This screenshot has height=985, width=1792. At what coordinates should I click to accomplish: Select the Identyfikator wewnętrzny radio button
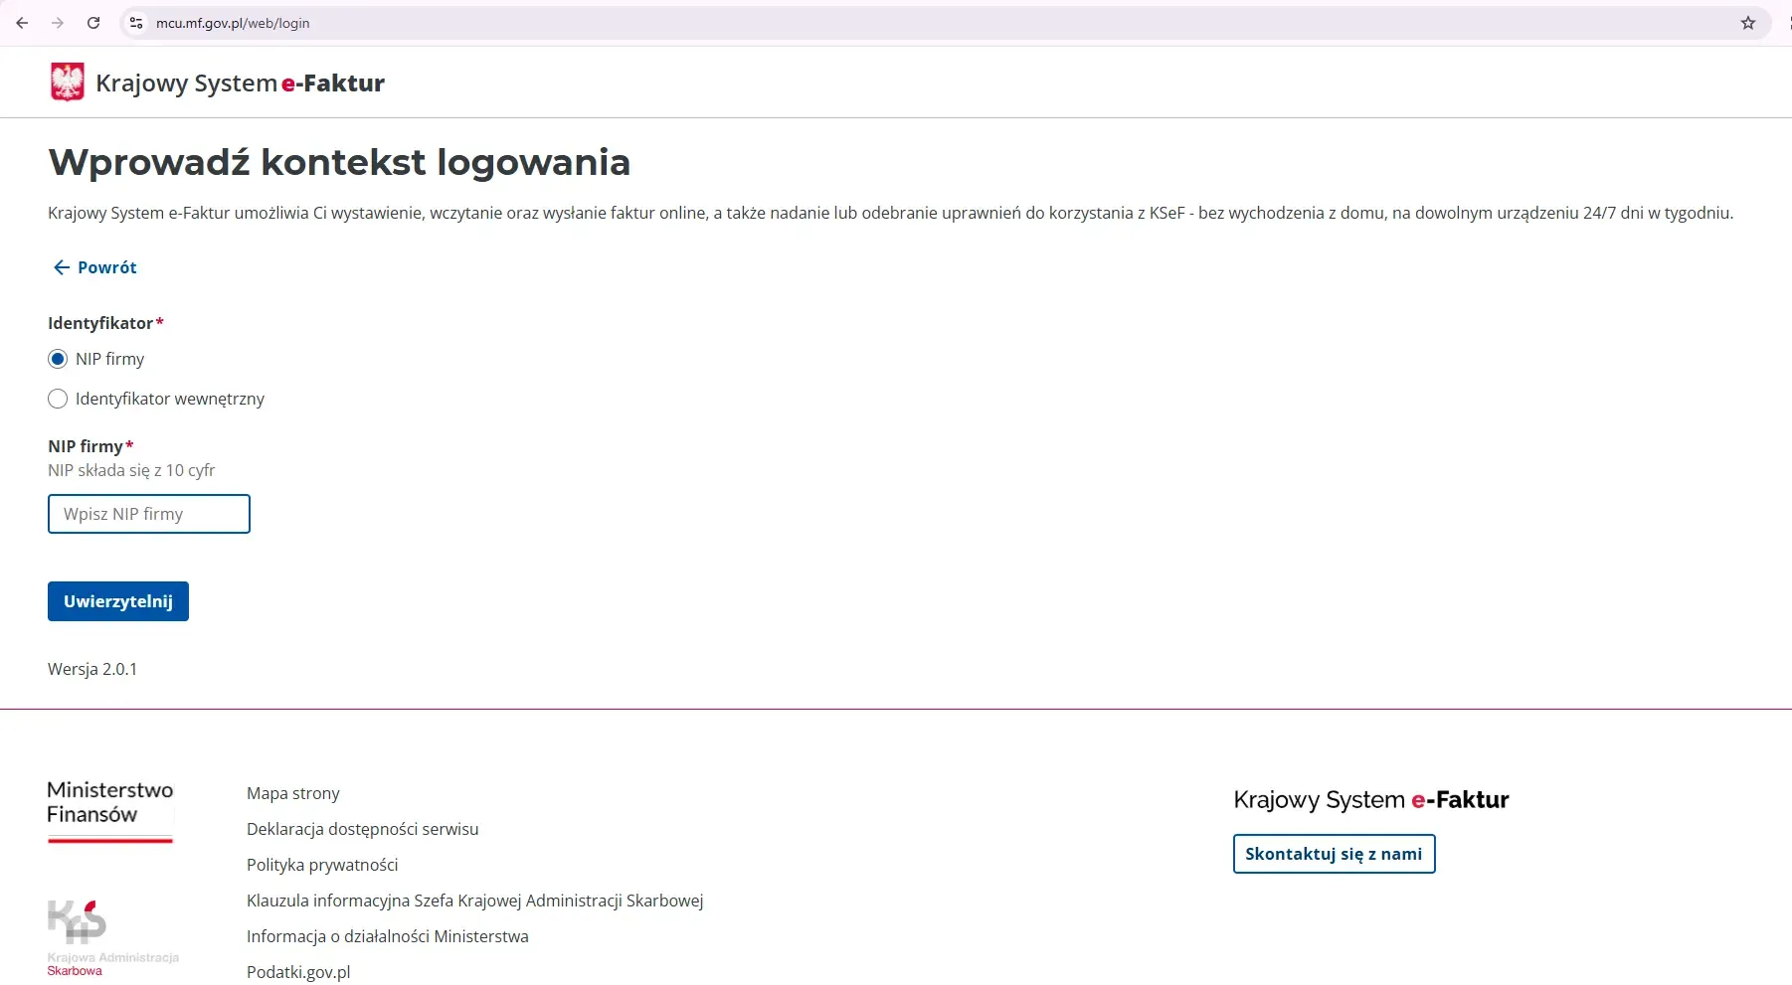coord(58,399)
